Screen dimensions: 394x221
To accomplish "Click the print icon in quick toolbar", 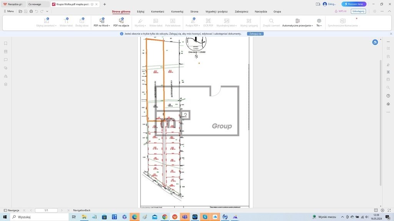I will coord(31,12).
